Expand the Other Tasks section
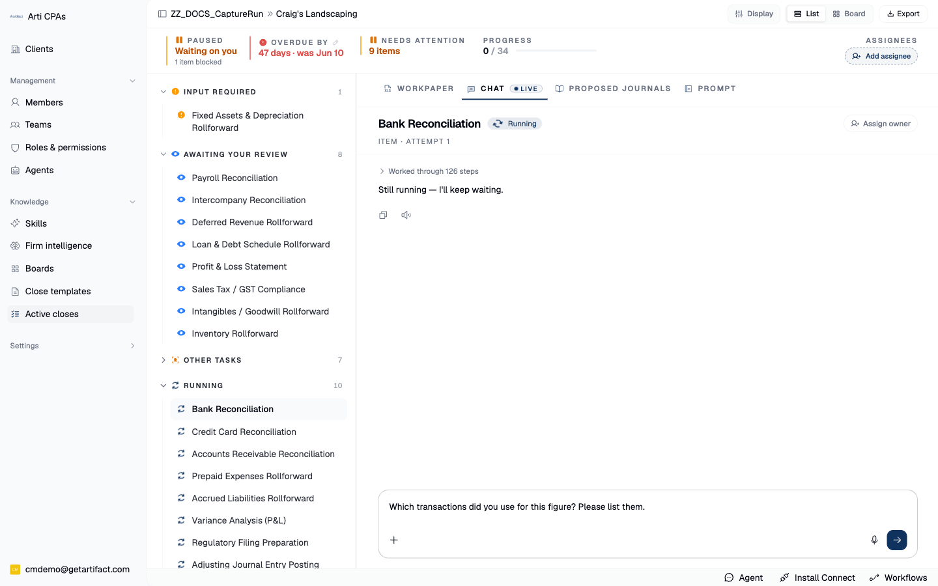The width and height of the screenshot is (938, 586). tap(163, 360)
